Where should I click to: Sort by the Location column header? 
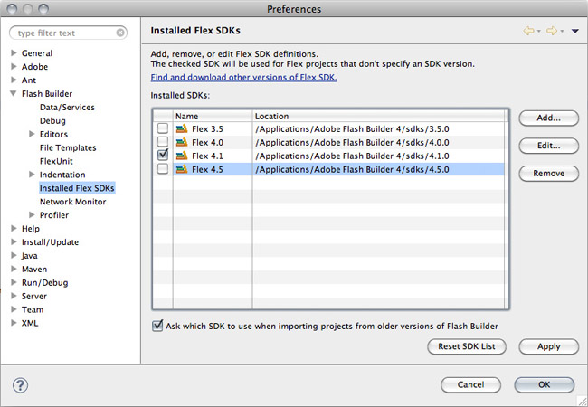[x=379, y=116]
